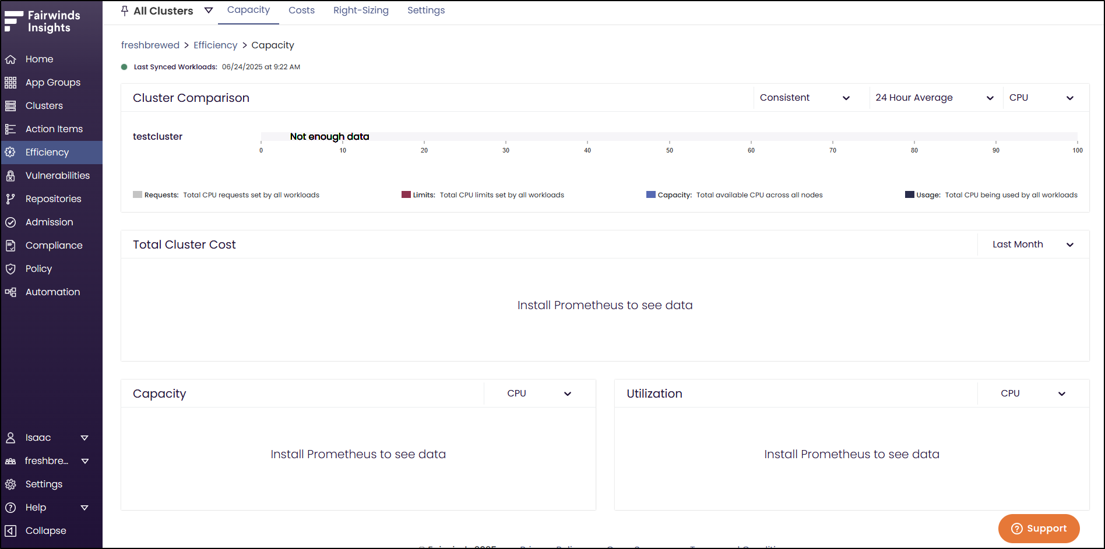Open Policy in the sidebar
Image resolution: width=1105 pixels, height=549 pixels.
tap(51, 269)
